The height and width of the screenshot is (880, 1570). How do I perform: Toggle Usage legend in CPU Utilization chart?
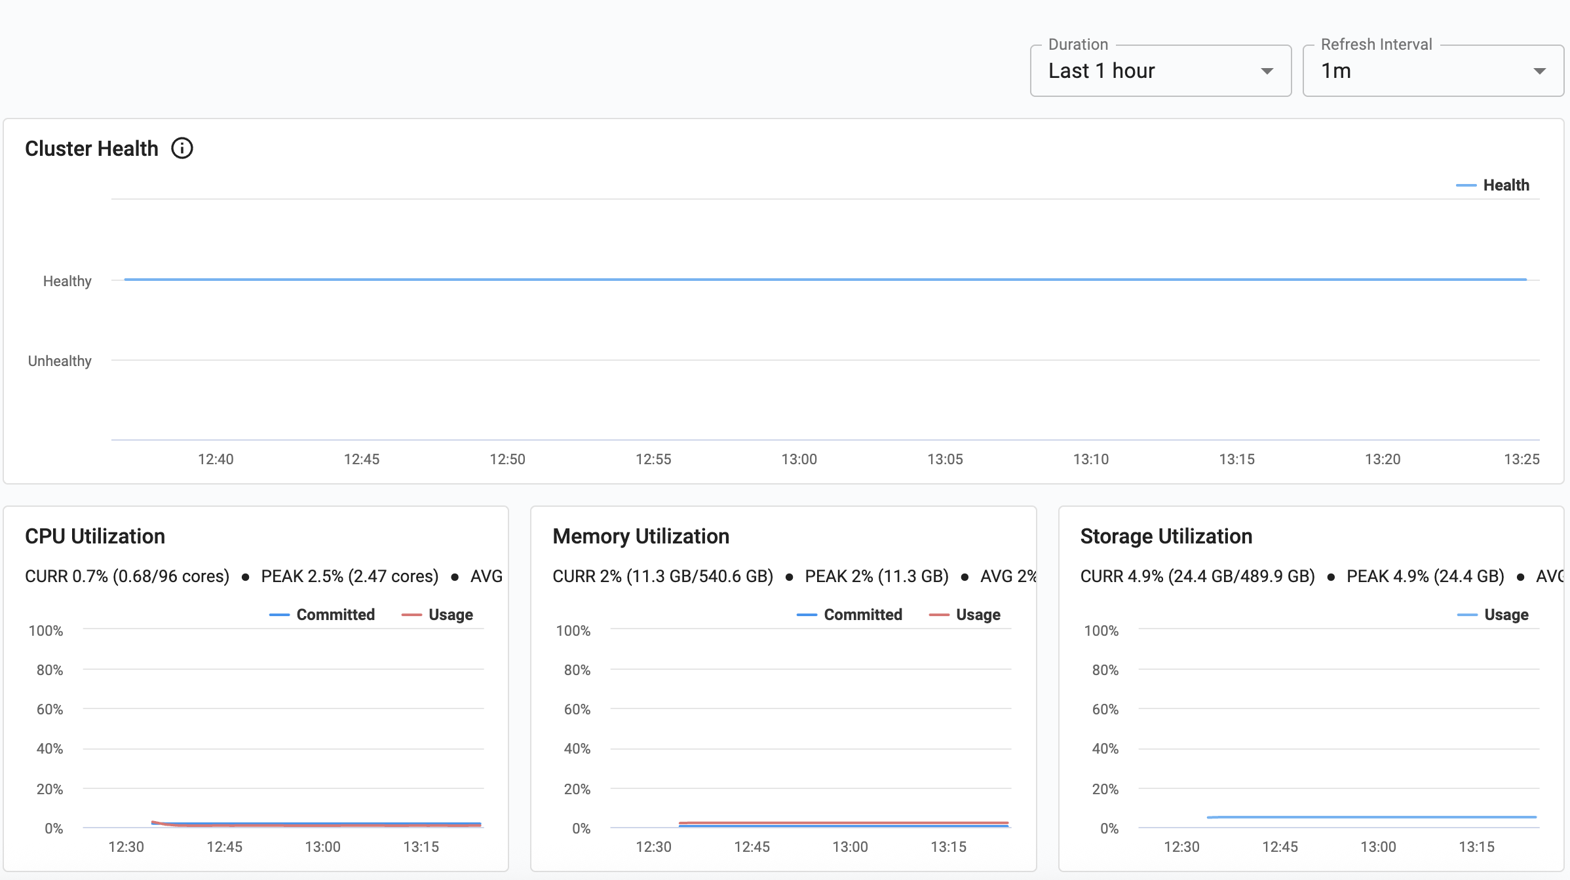437,615
